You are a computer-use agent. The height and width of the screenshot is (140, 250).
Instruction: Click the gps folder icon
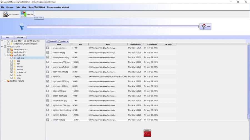tap(15, 61)
